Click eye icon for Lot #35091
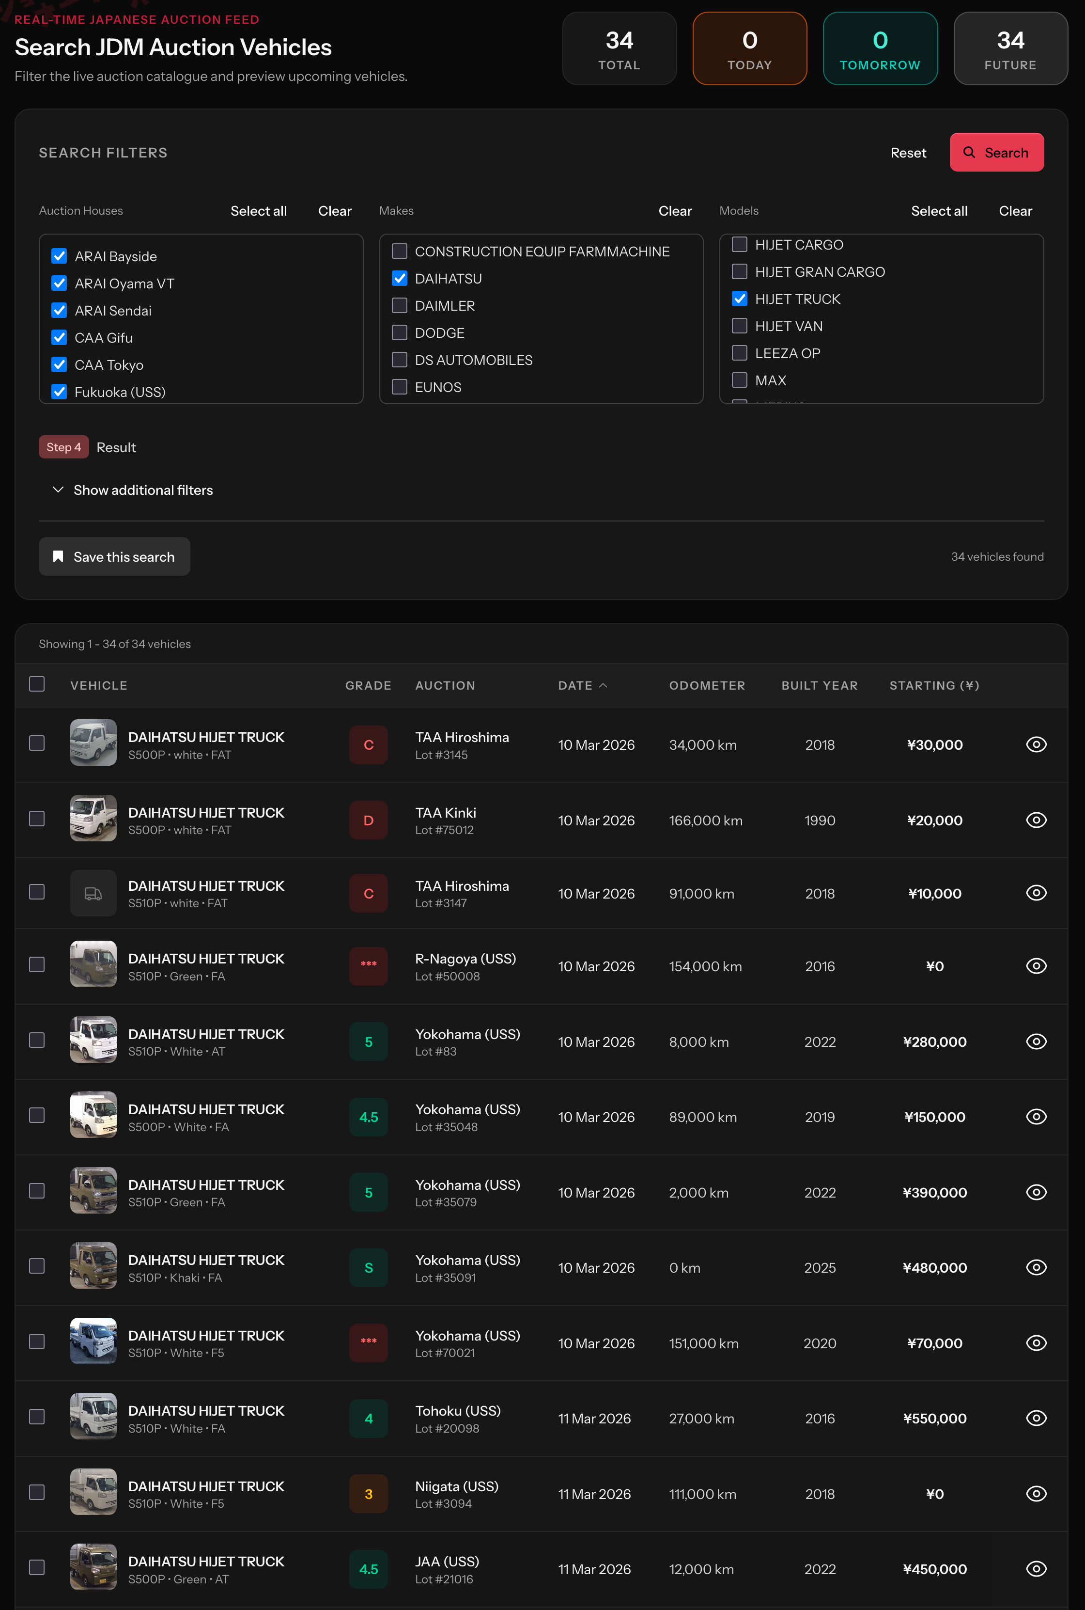 tap(1036, 1267)
